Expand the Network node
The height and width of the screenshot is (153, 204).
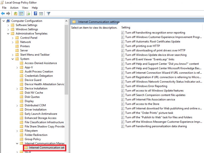click(x=12, y=42)
